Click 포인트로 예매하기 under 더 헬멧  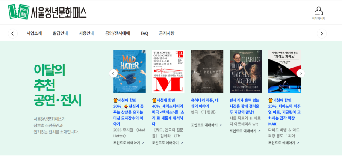(204, 125)
